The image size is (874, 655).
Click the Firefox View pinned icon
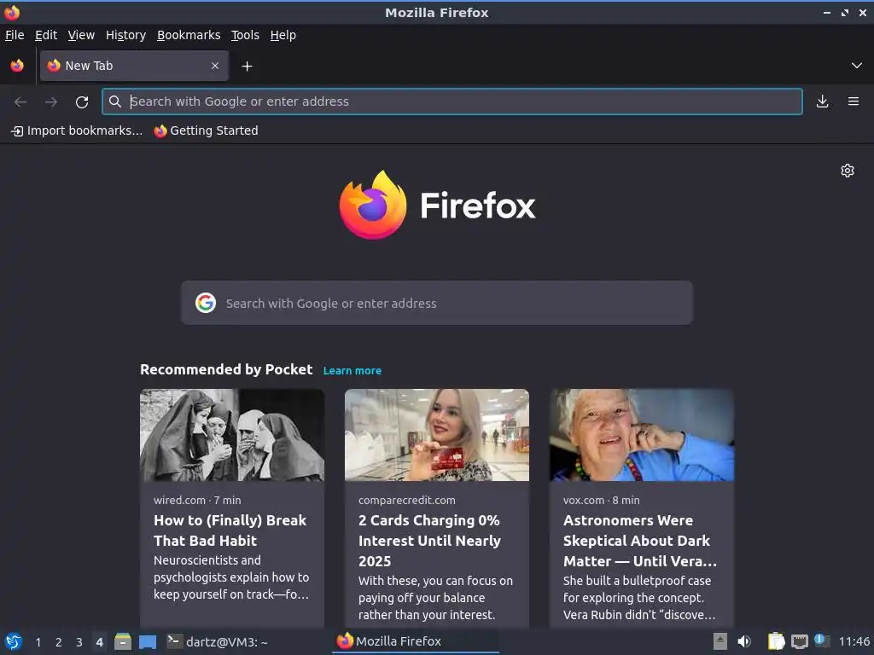pyautogui.click(x=17, y=66)
